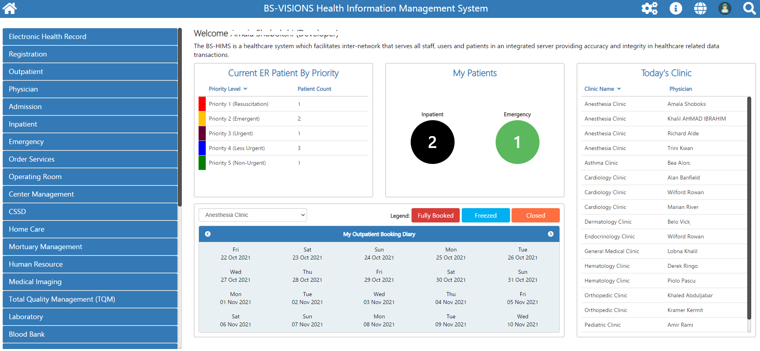Open Registration menu
The image size is (760, 351).
[90, 54]
